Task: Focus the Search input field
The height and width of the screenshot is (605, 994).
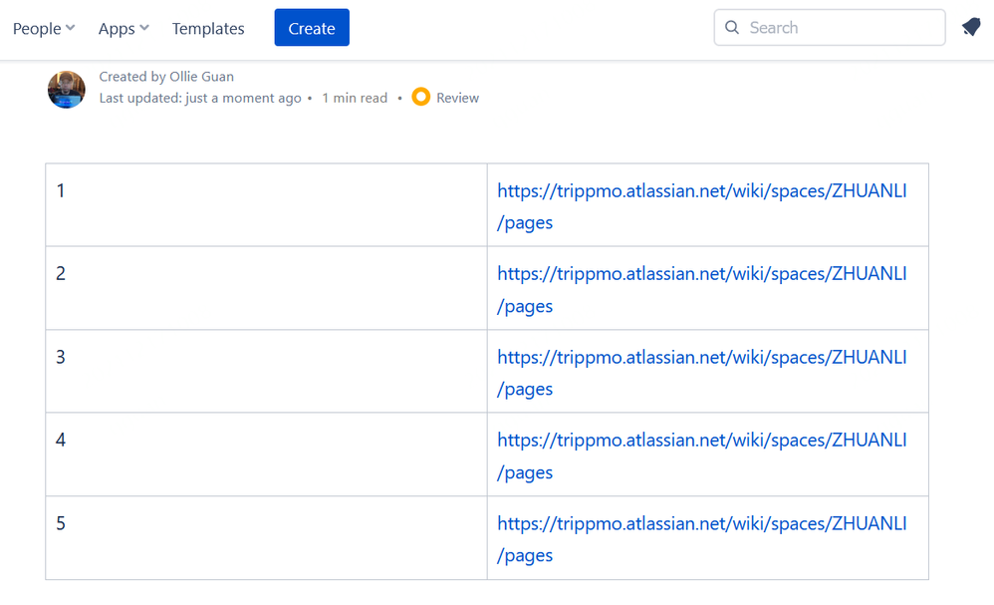Action: click(830, 27)
